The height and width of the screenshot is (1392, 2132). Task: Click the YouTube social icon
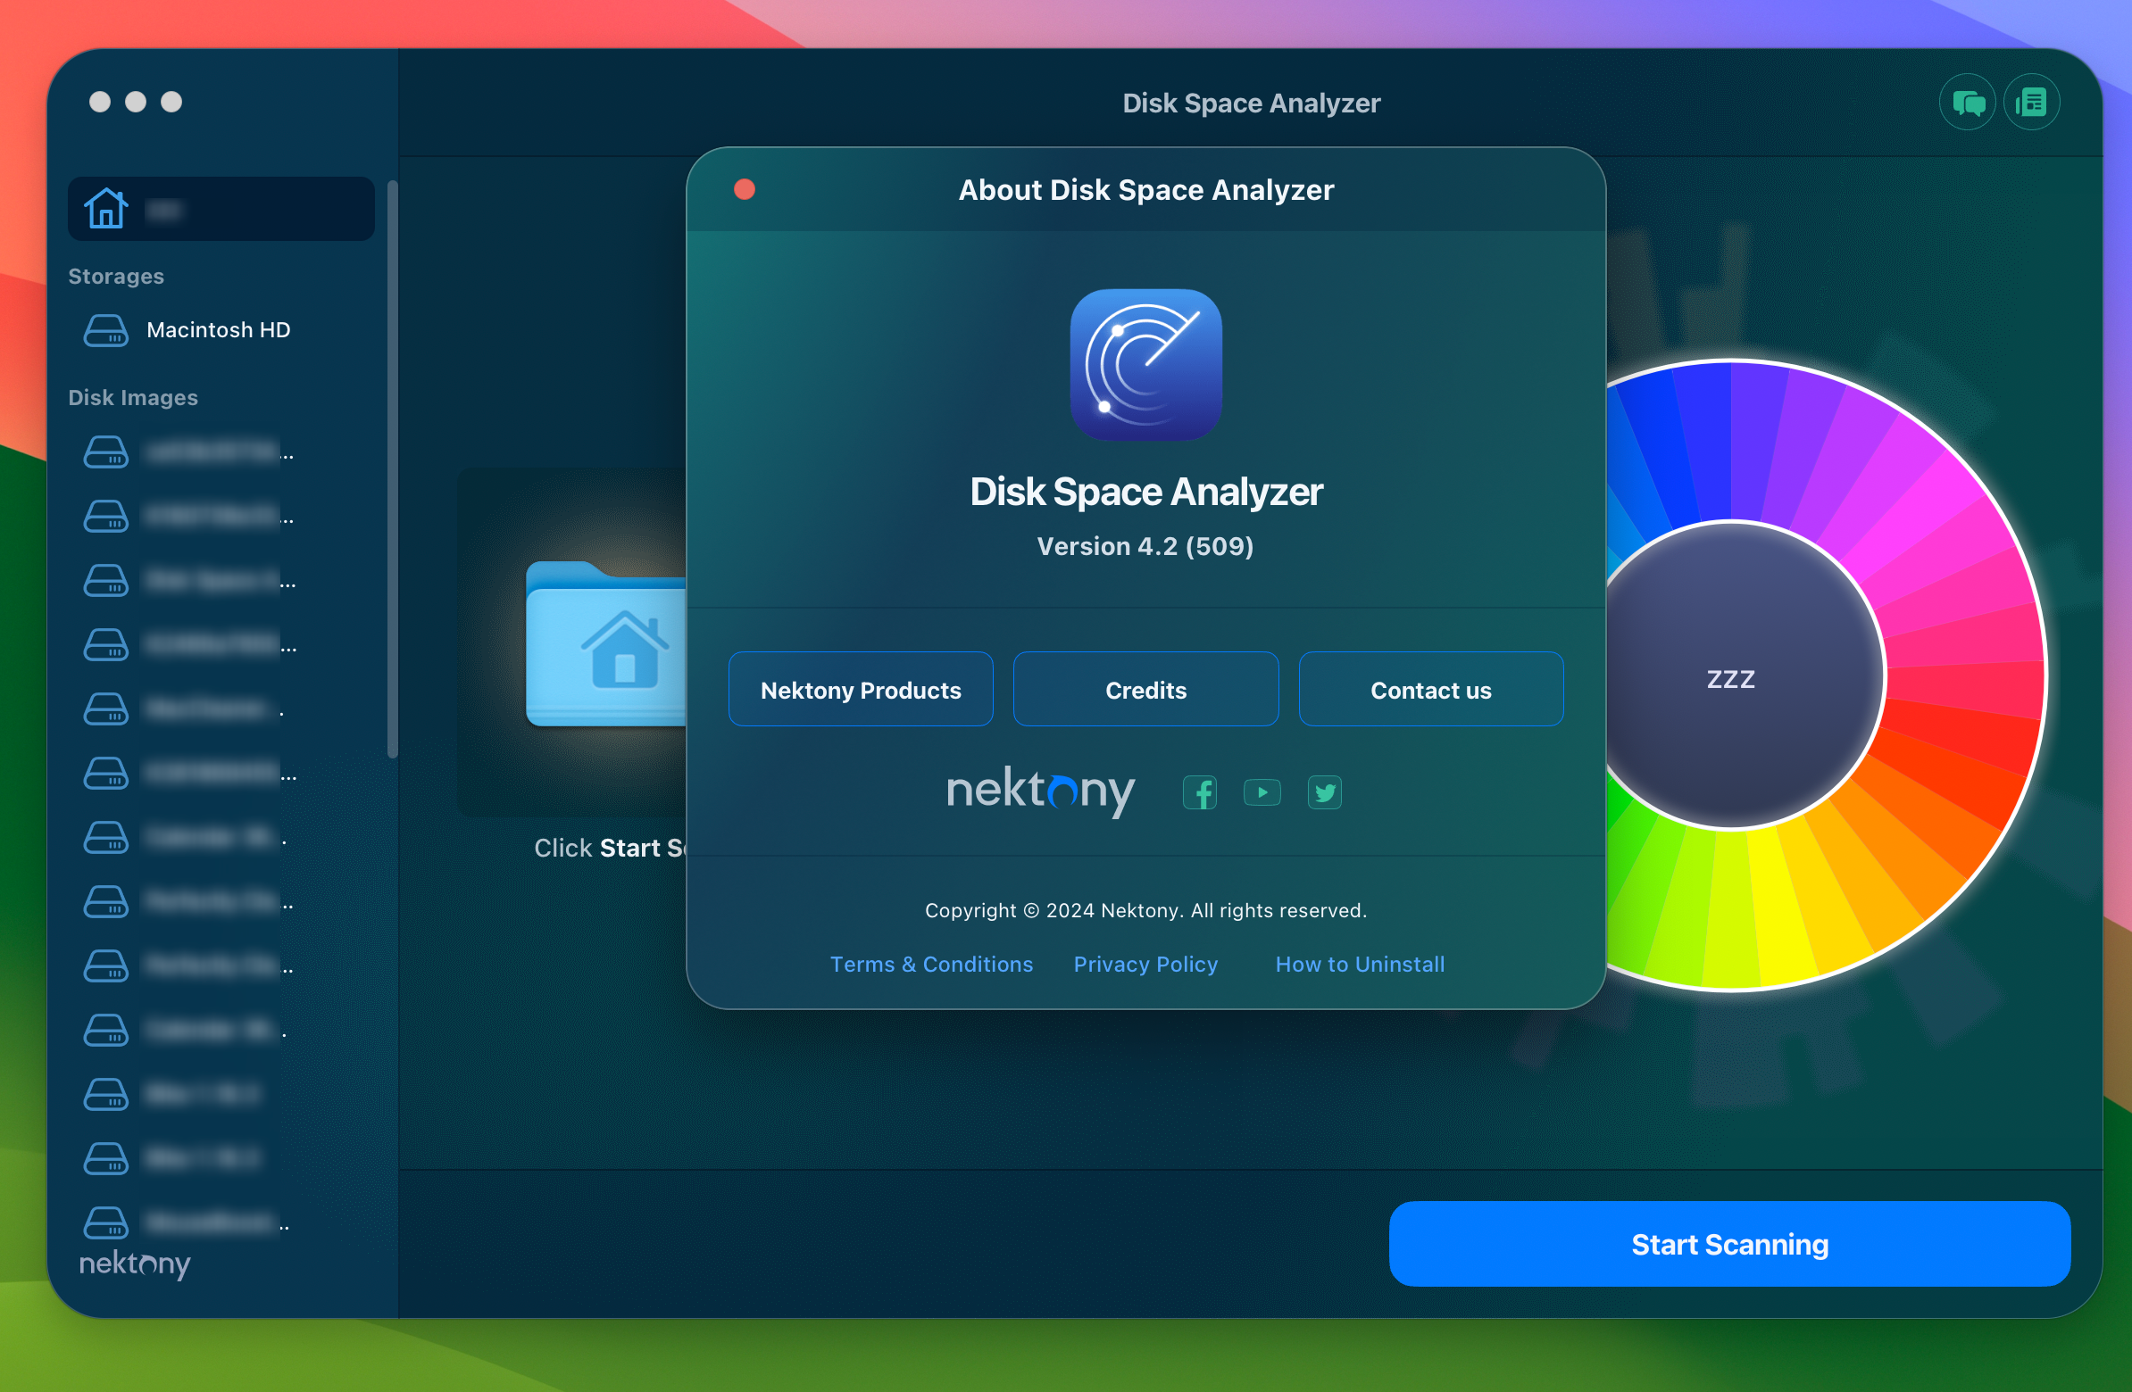coord(1262,792)
